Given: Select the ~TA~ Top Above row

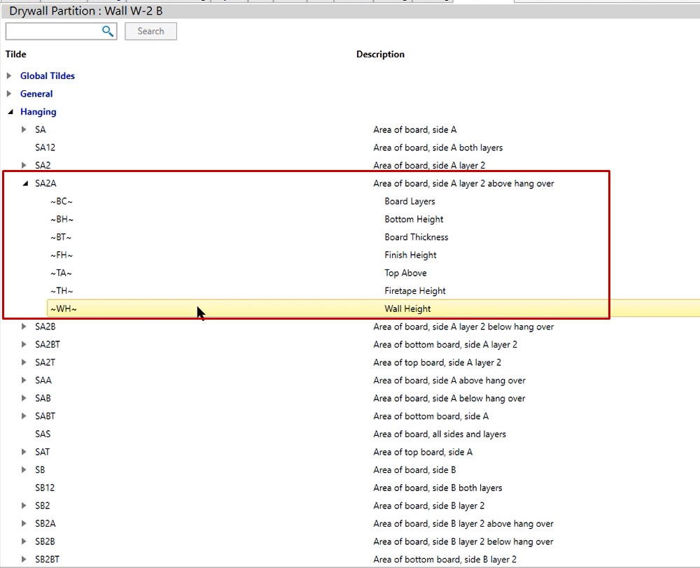Looking at the screenshot, I should 61,274.
